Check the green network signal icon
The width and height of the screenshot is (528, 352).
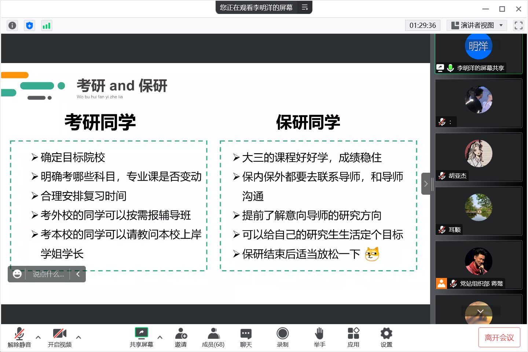click(47, 25)
